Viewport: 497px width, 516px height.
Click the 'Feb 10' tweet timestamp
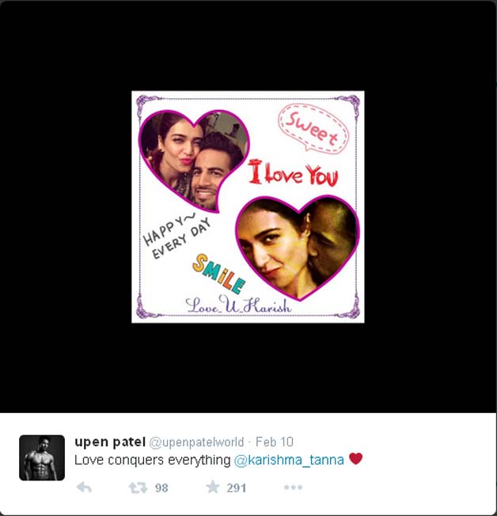274,442
